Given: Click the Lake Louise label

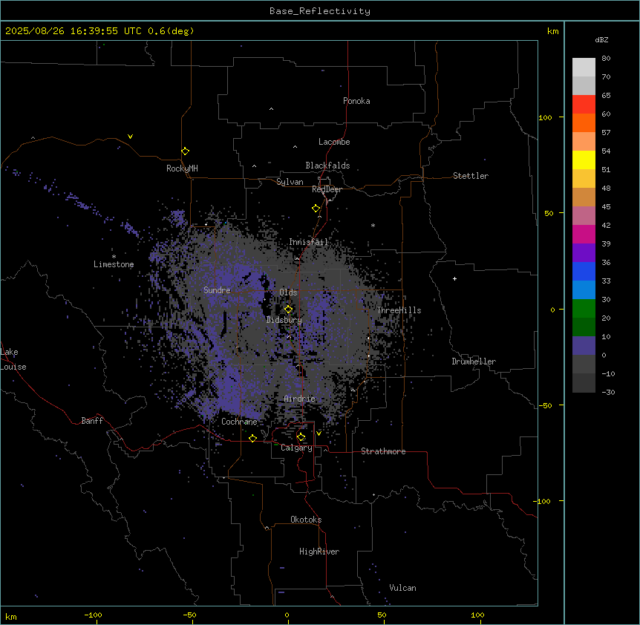Looking at the screenshot, I should tap(13, 359).
